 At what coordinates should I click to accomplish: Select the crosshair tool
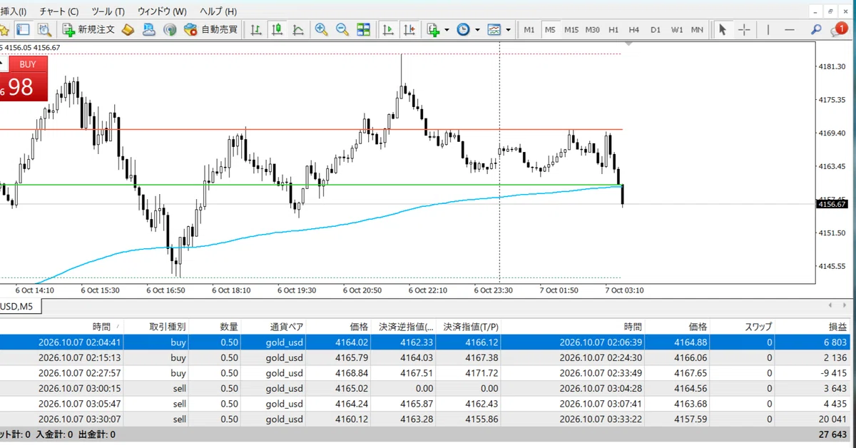pos(744,30)
